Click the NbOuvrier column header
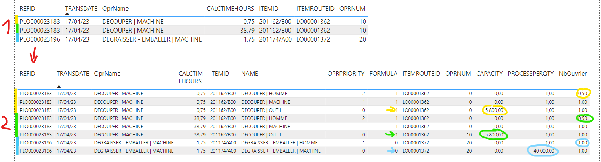601x162 pixels. tap(573, 74)
